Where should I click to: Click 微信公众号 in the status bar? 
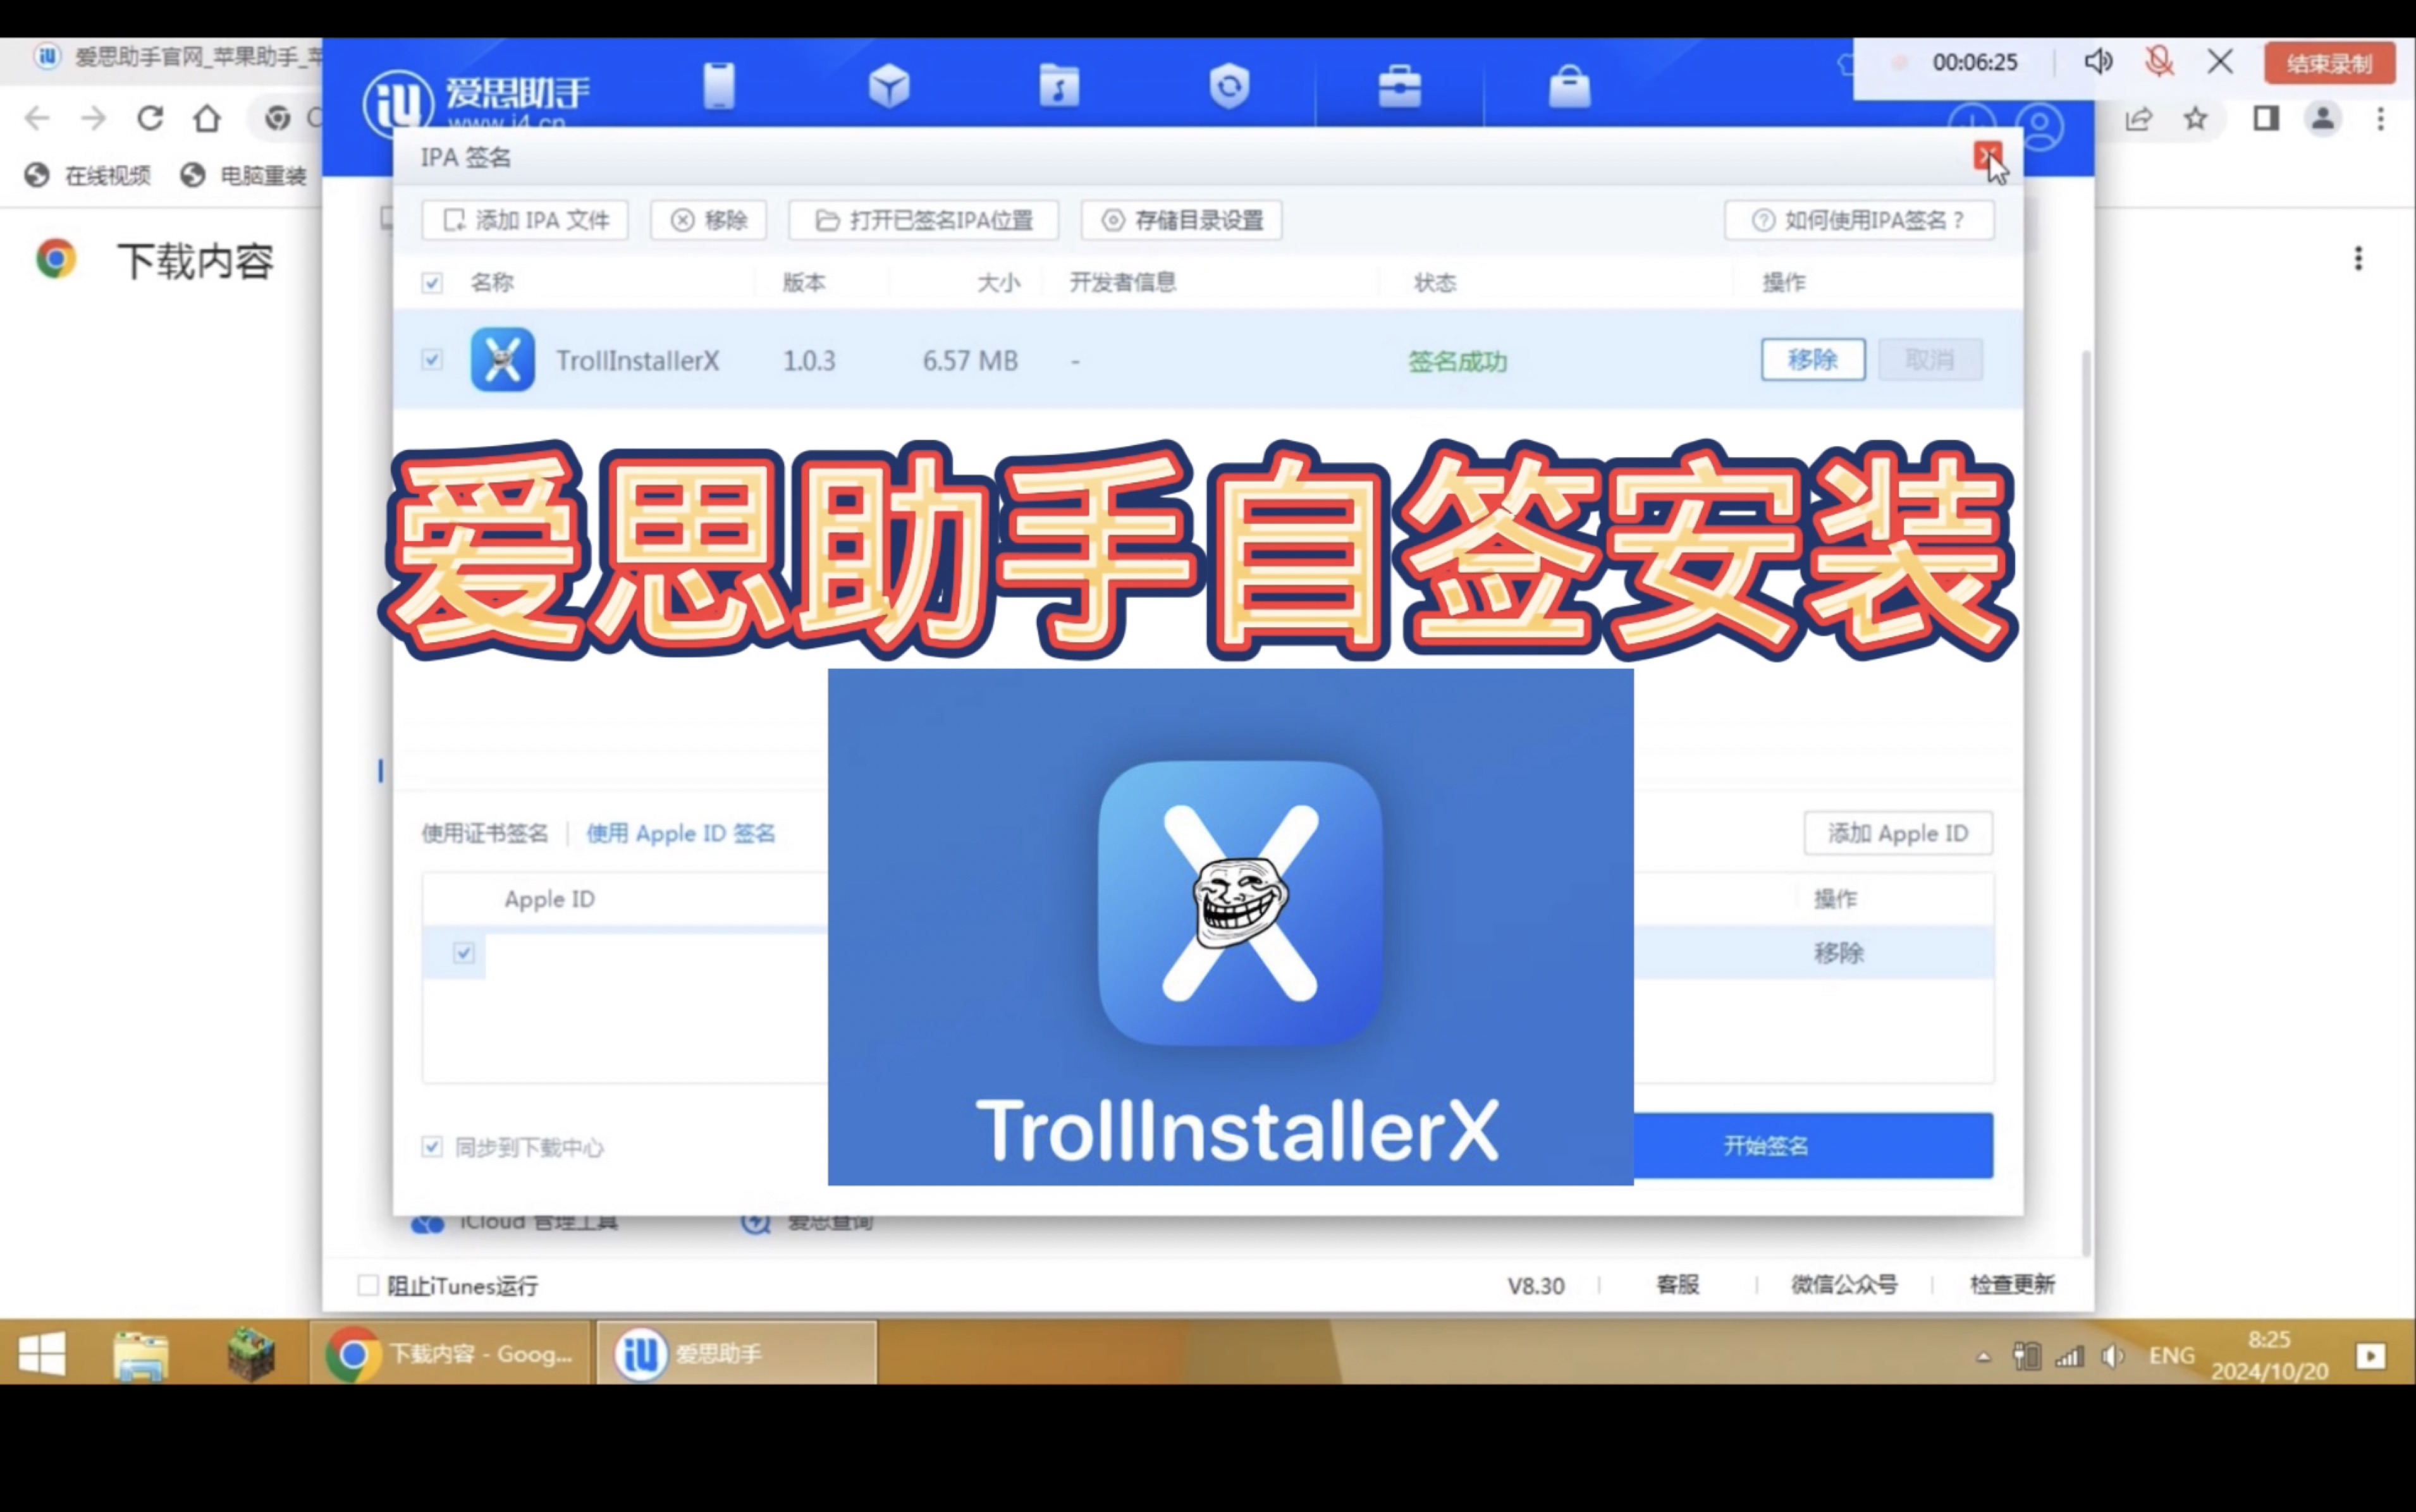[1844, 1285]
